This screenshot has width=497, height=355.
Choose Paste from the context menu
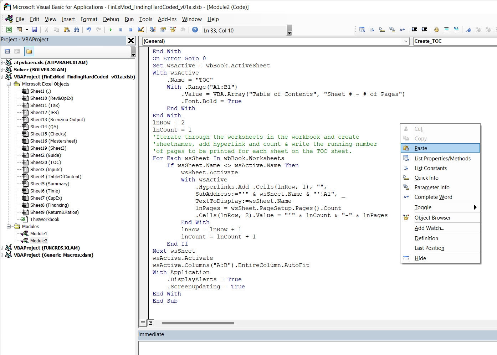point(421,148)
